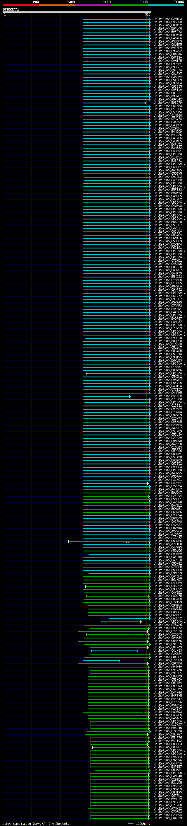Screen dimensions: 187x826
Task: Select label UniRef100_D0A6K9
Action: coord(168,554)
